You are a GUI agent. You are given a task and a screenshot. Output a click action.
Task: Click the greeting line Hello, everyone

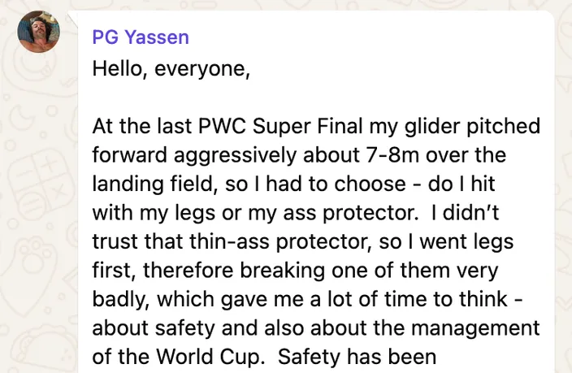[x=171, y=68]
